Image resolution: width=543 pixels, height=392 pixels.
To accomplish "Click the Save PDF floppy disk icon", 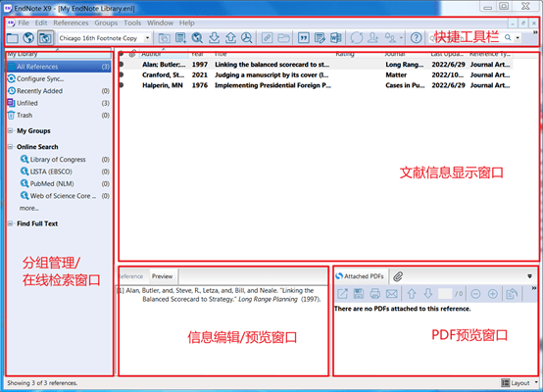I will (359, 294).
